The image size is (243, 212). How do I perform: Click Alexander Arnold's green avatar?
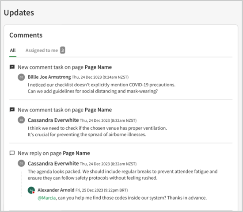tap(31, 190)
